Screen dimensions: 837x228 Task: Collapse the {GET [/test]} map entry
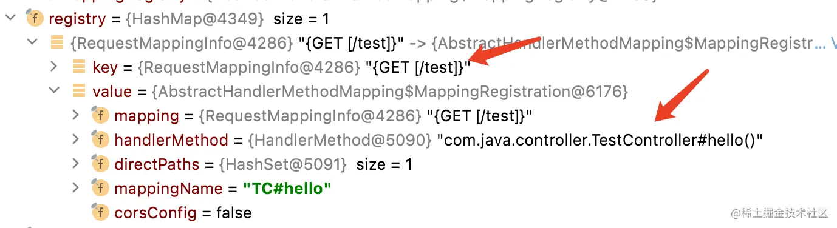click(x=32, y=42)
